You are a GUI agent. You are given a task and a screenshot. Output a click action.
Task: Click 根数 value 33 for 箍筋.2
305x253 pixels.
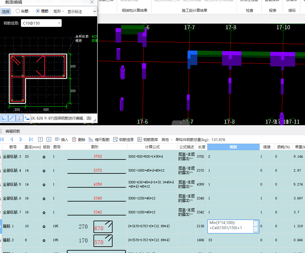210,240
